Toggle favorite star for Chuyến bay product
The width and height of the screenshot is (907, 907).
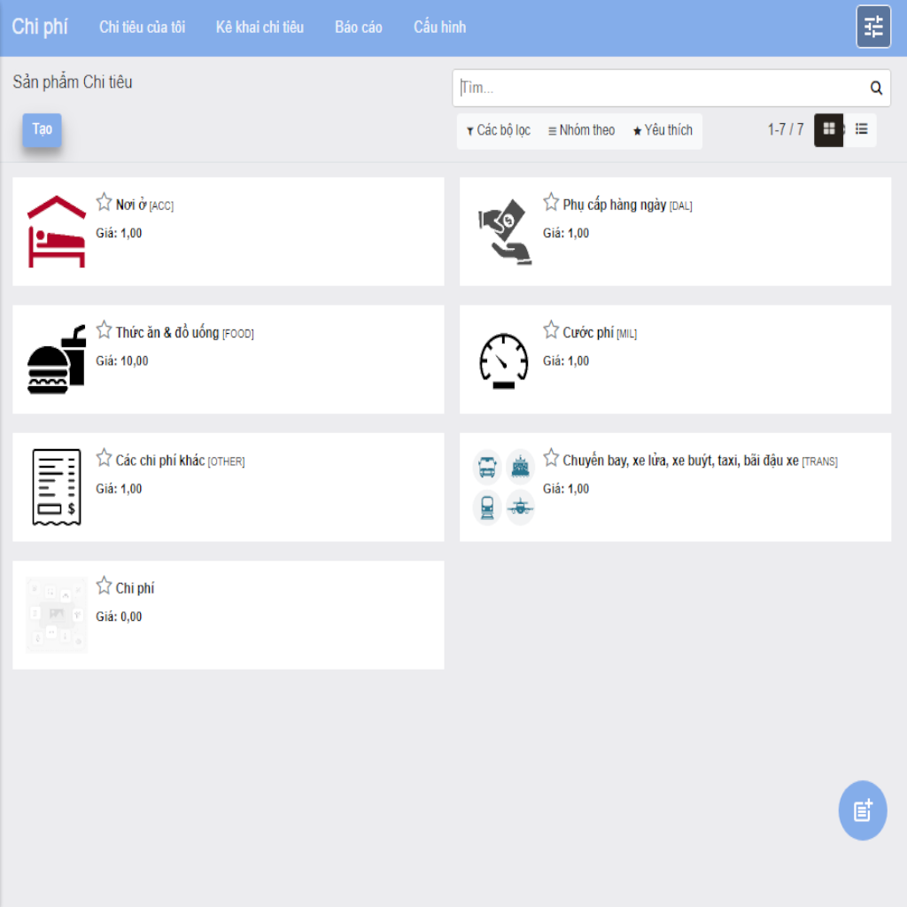[551, 459]
